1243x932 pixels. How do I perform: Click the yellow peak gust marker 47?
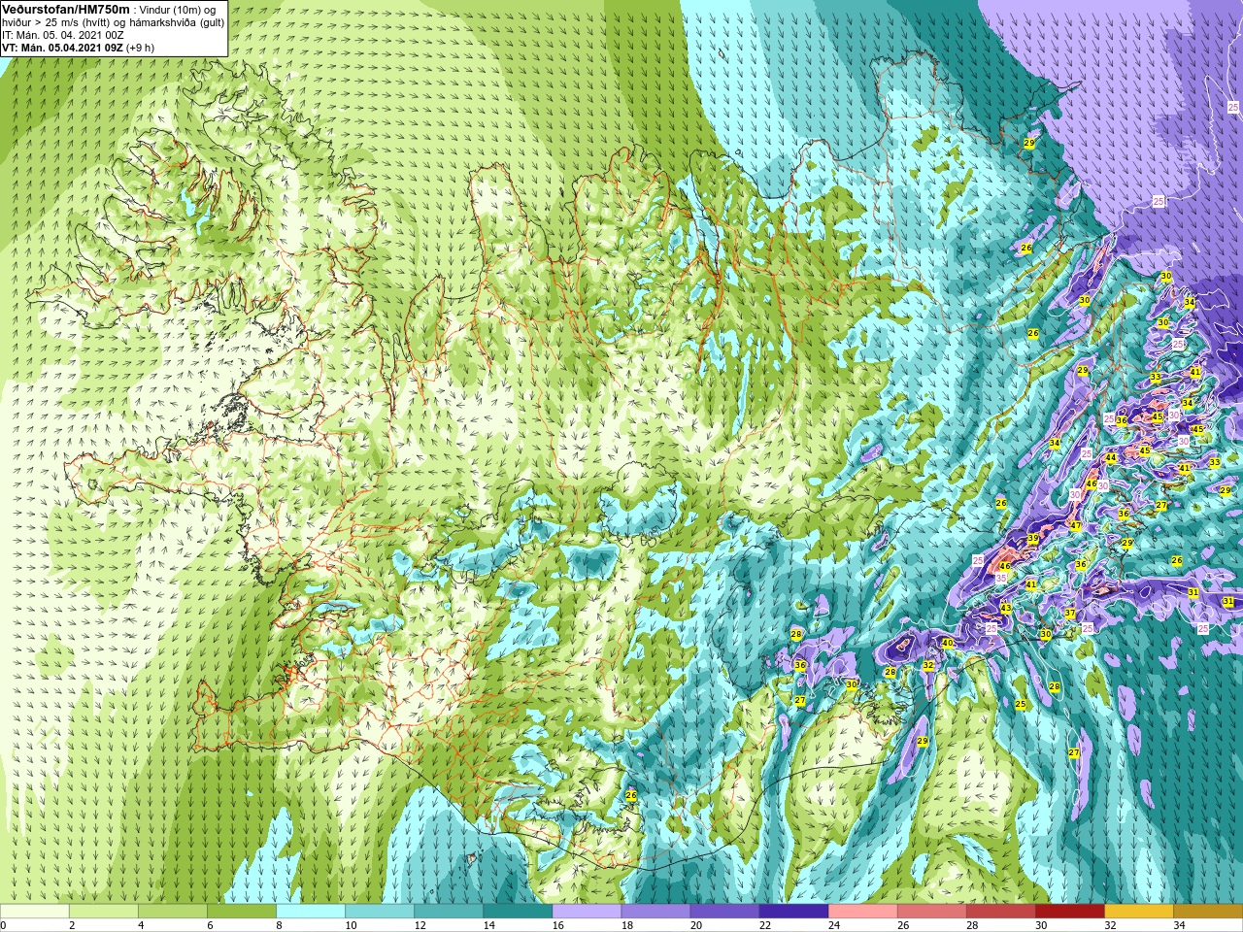1075,526
